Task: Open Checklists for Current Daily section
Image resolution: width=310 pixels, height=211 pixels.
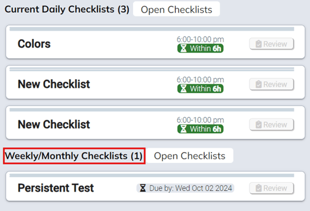Action: click(x=176, y=9)
